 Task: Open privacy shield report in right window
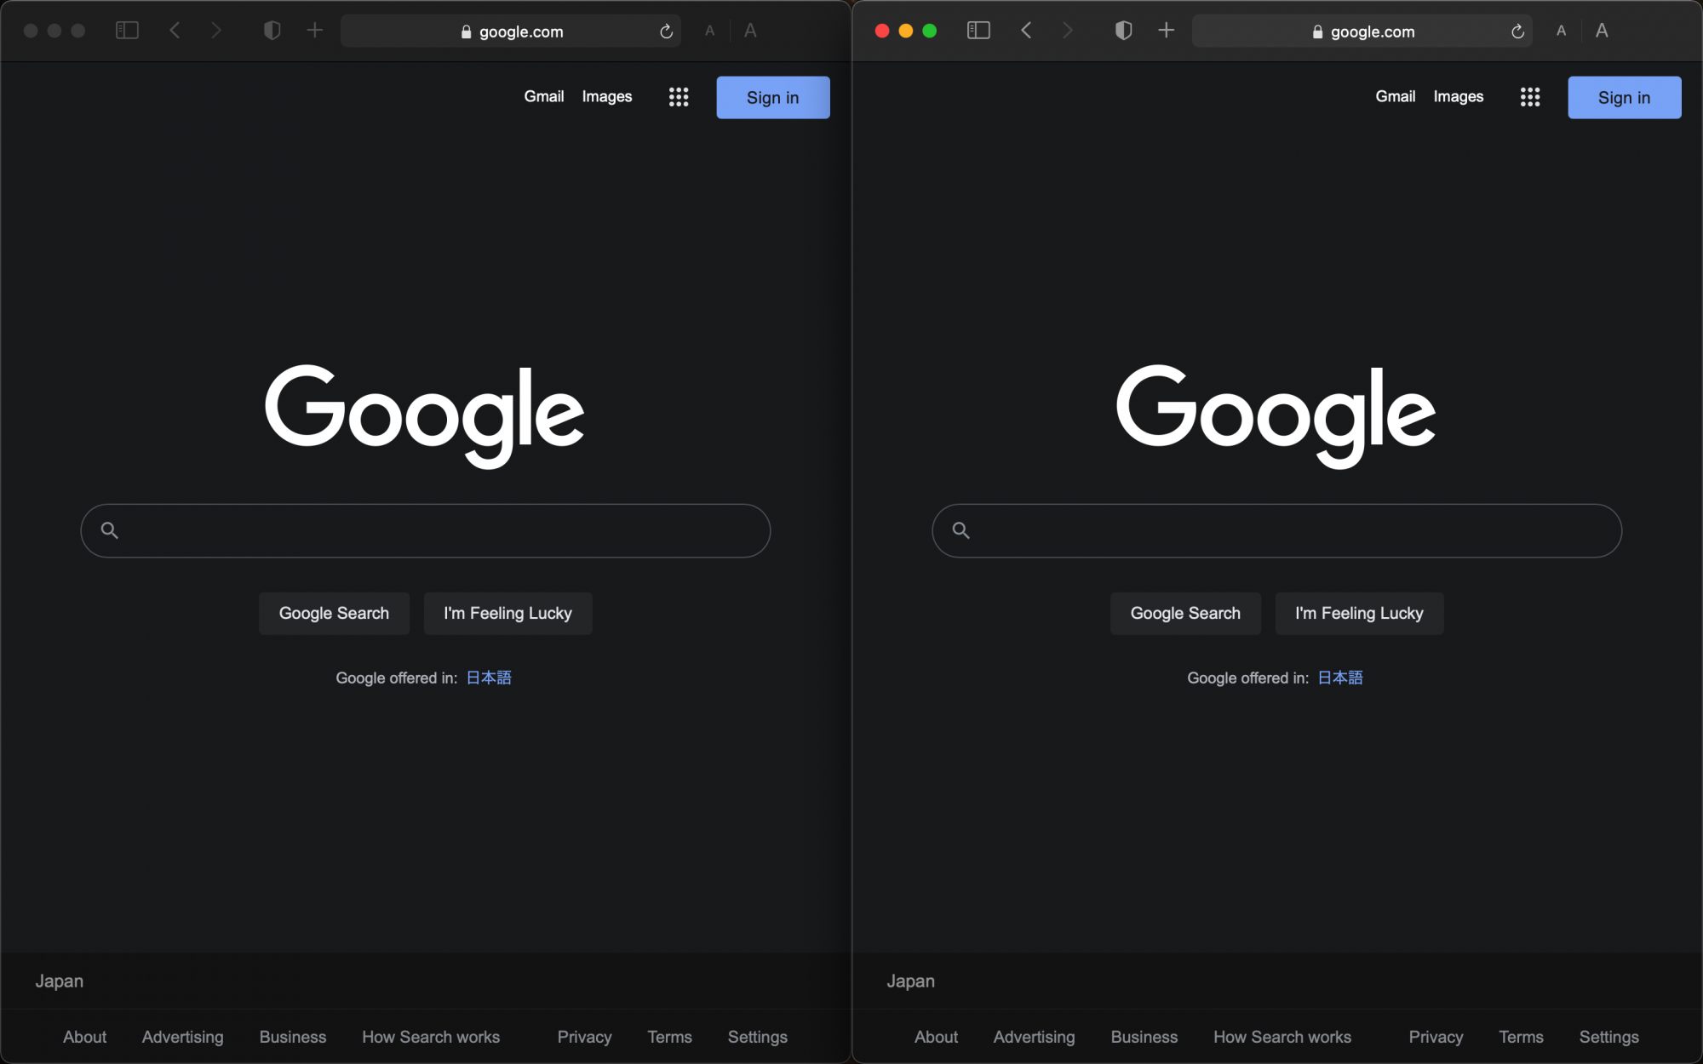point(1123,31)
